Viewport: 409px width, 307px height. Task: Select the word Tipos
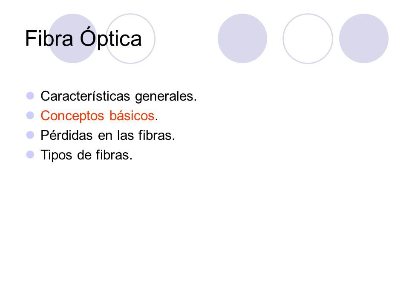[x=56, y=156]
